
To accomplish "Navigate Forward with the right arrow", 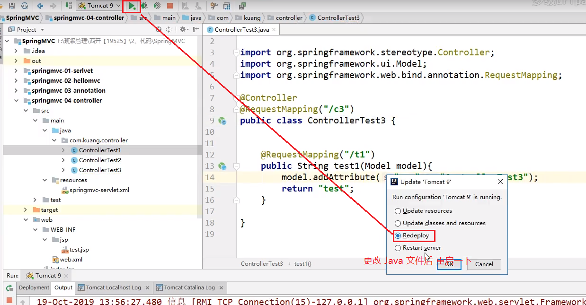I will [x=53, y=6].
